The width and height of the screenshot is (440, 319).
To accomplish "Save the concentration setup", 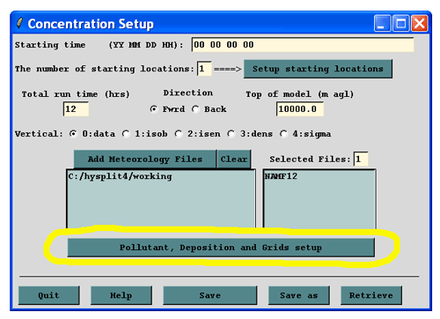I will 210,295.
